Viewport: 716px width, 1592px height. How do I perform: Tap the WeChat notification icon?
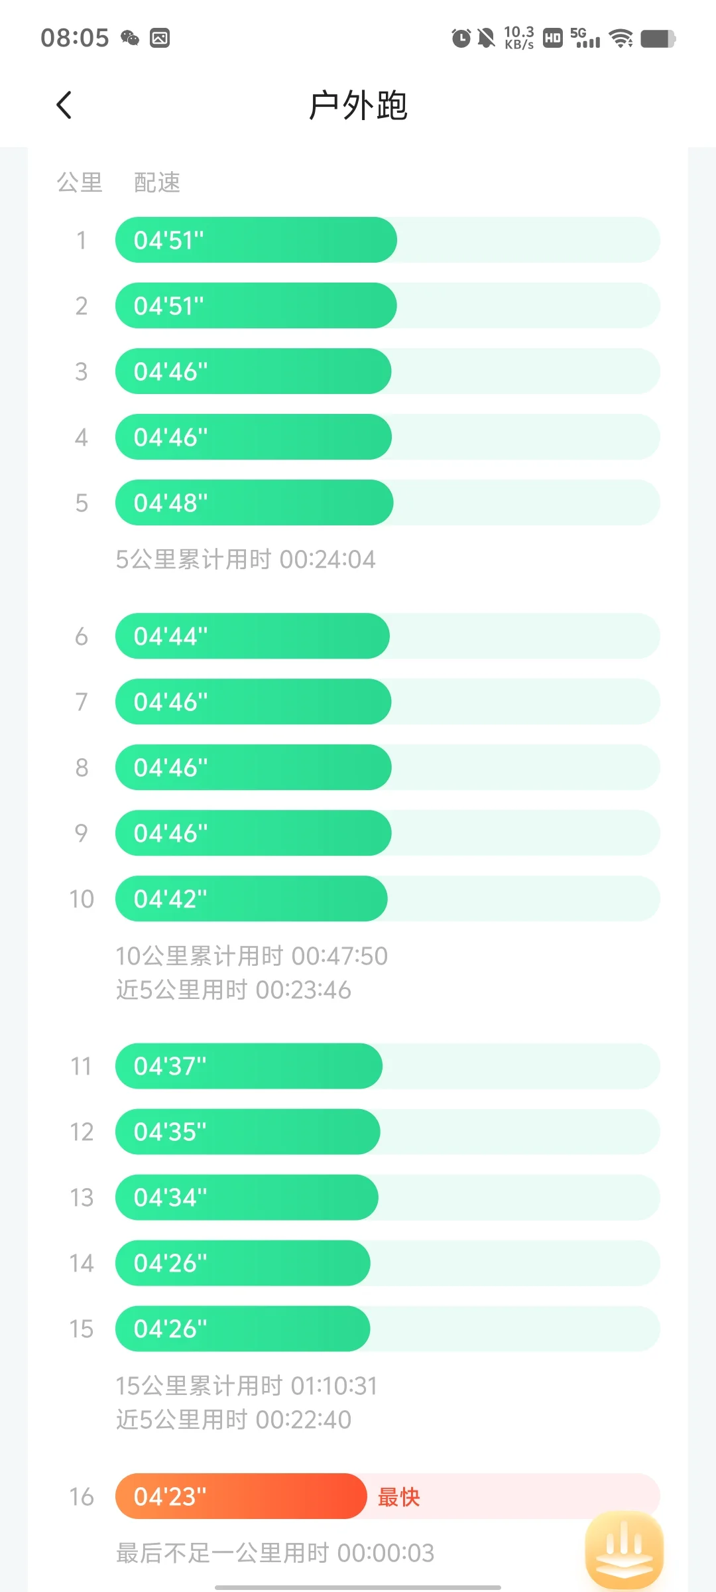click(130, 38)
